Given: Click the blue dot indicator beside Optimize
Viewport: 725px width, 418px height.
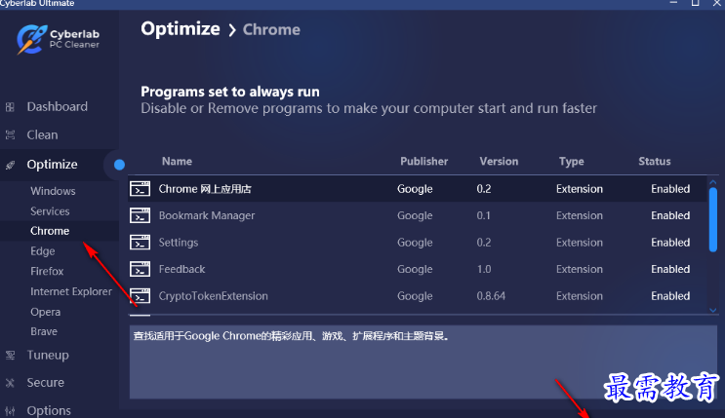Looking at the screenshot, I should (119, 165).
